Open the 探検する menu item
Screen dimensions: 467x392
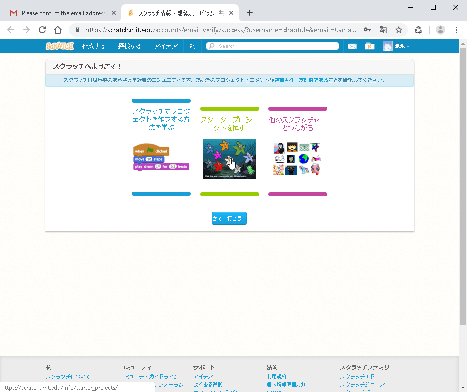[130, 46]
